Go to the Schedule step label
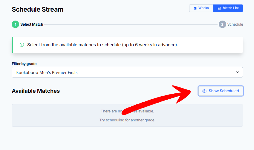Screen dimensions: 254x150 pyautogui.click(x=235, y=24)
